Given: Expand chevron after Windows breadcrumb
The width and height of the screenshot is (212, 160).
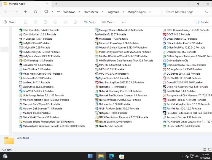Looking at the screenshot, I should (x=79, y=12).
